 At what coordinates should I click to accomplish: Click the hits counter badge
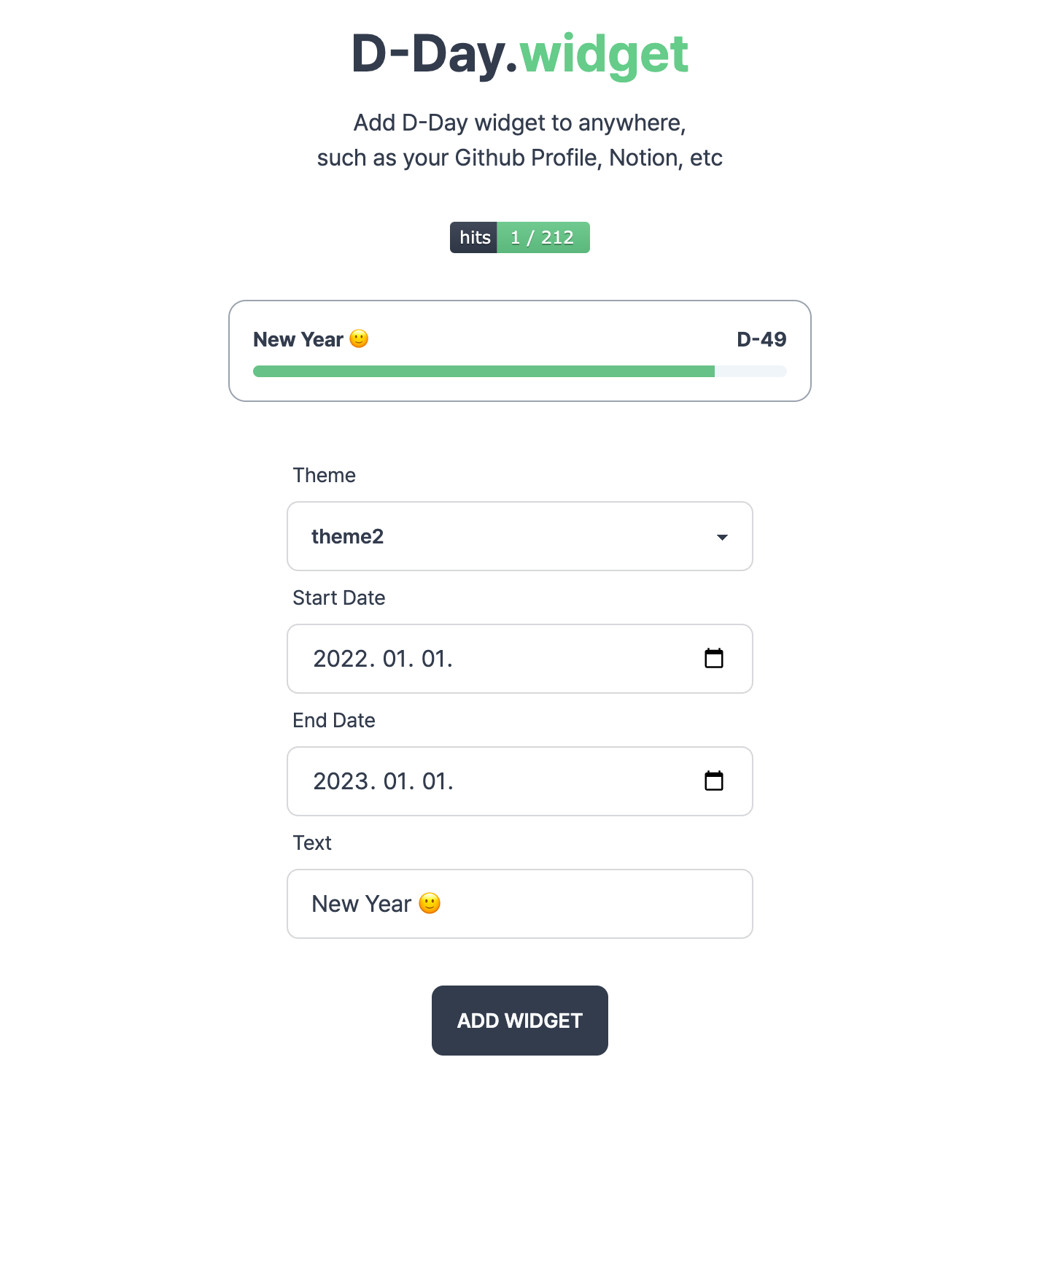coord(520,238)
